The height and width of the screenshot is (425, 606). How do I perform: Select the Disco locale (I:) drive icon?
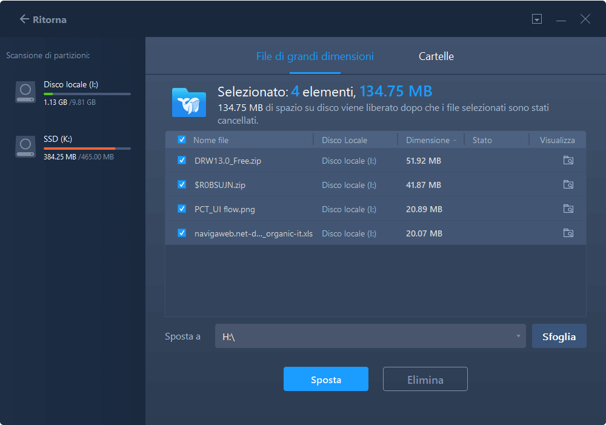coord(25,92)
